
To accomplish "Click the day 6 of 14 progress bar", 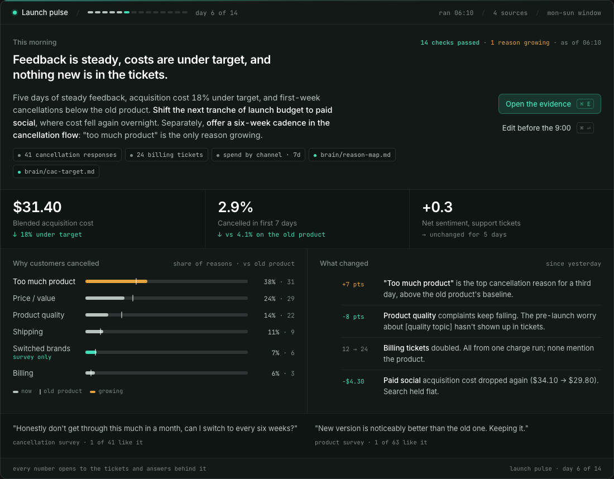I will 137,12.
